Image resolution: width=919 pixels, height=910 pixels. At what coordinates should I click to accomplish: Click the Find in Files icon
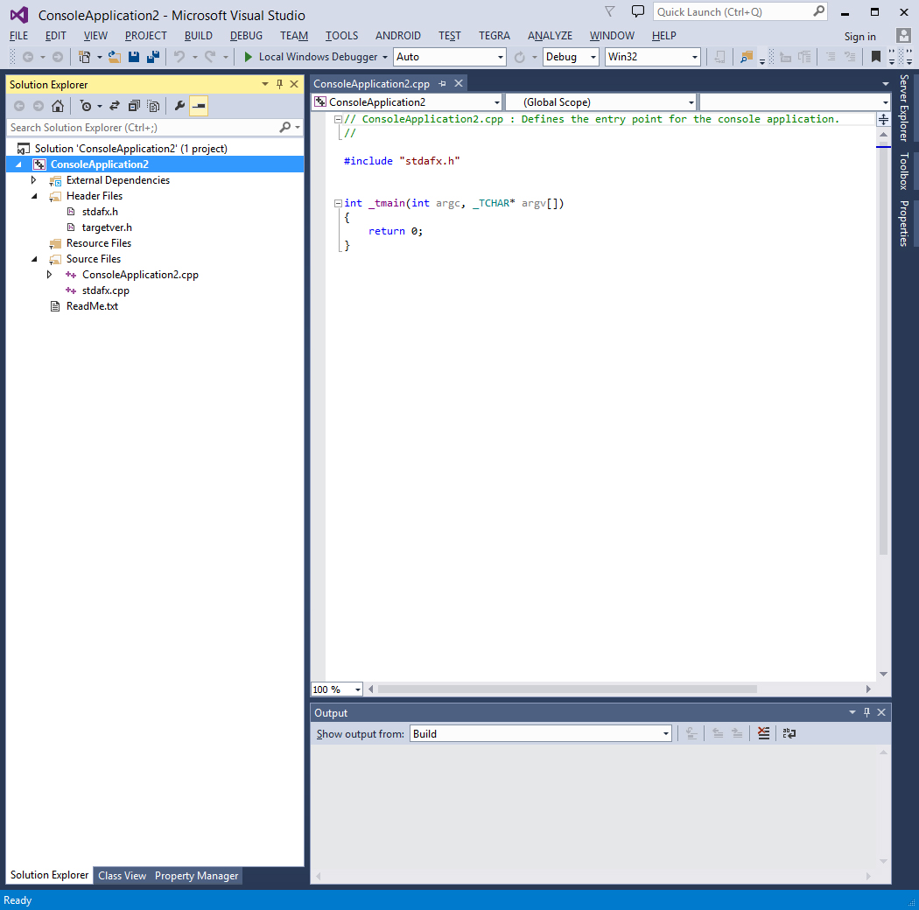tap(746, 57)
